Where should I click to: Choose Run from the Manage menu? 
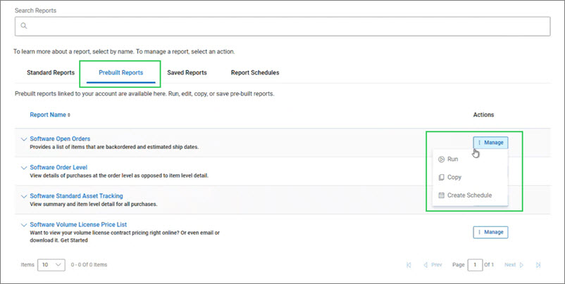[470, 160]
